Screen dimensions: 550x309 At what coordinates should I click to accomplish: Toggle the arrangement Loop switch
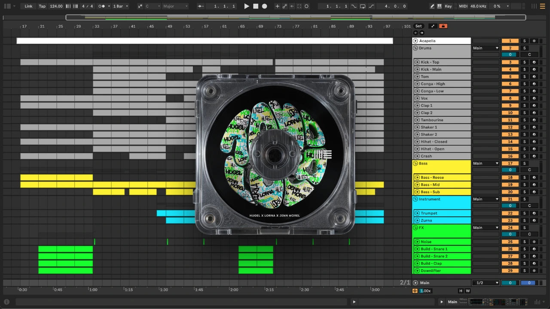point(363,6)
